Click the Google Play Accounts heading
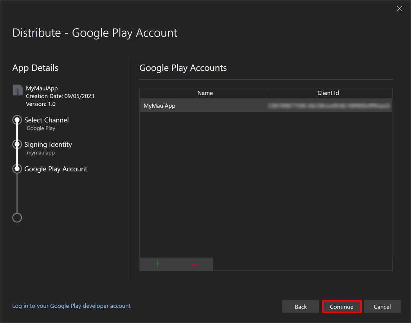The width and height of the screenshot is (411, 323). coord(183,68)
